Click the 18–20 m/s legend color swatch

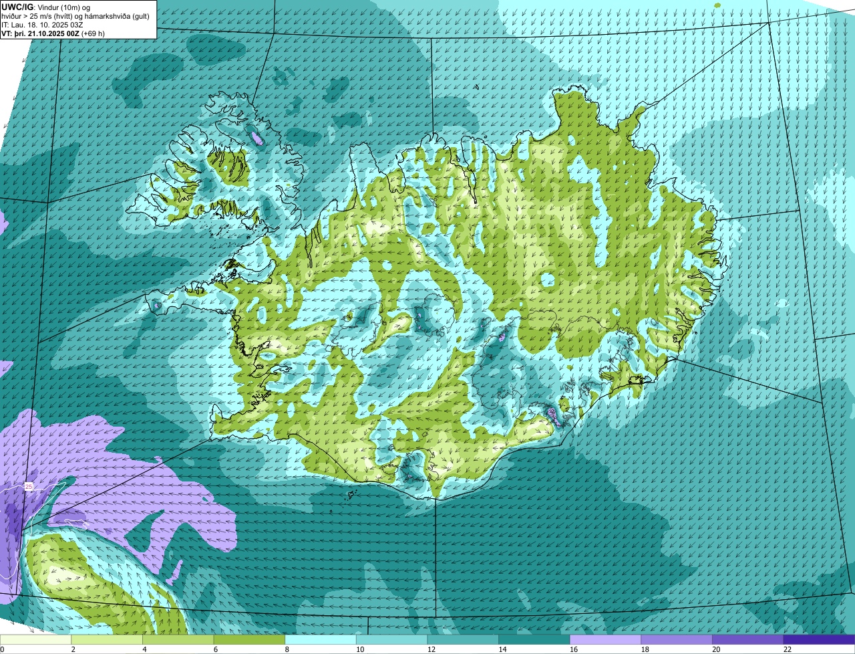tap(676, 640)
